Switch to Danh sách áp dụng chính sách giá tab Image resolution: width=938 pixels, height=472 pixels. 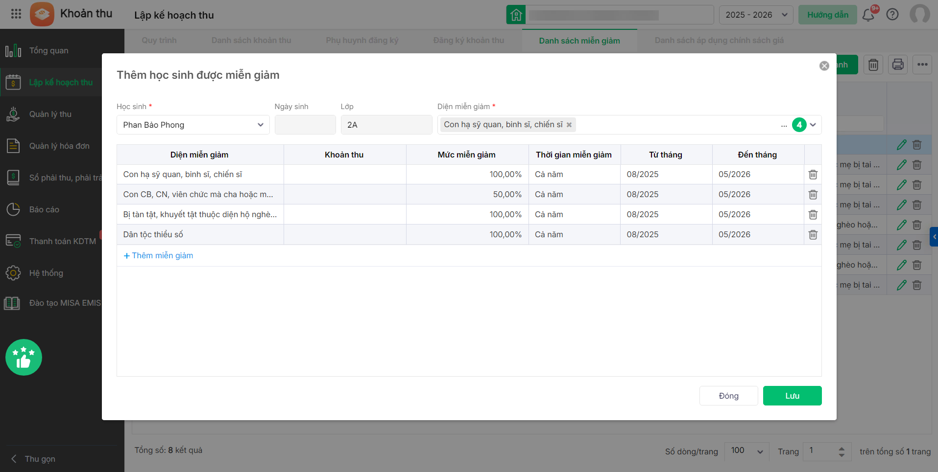719,41
